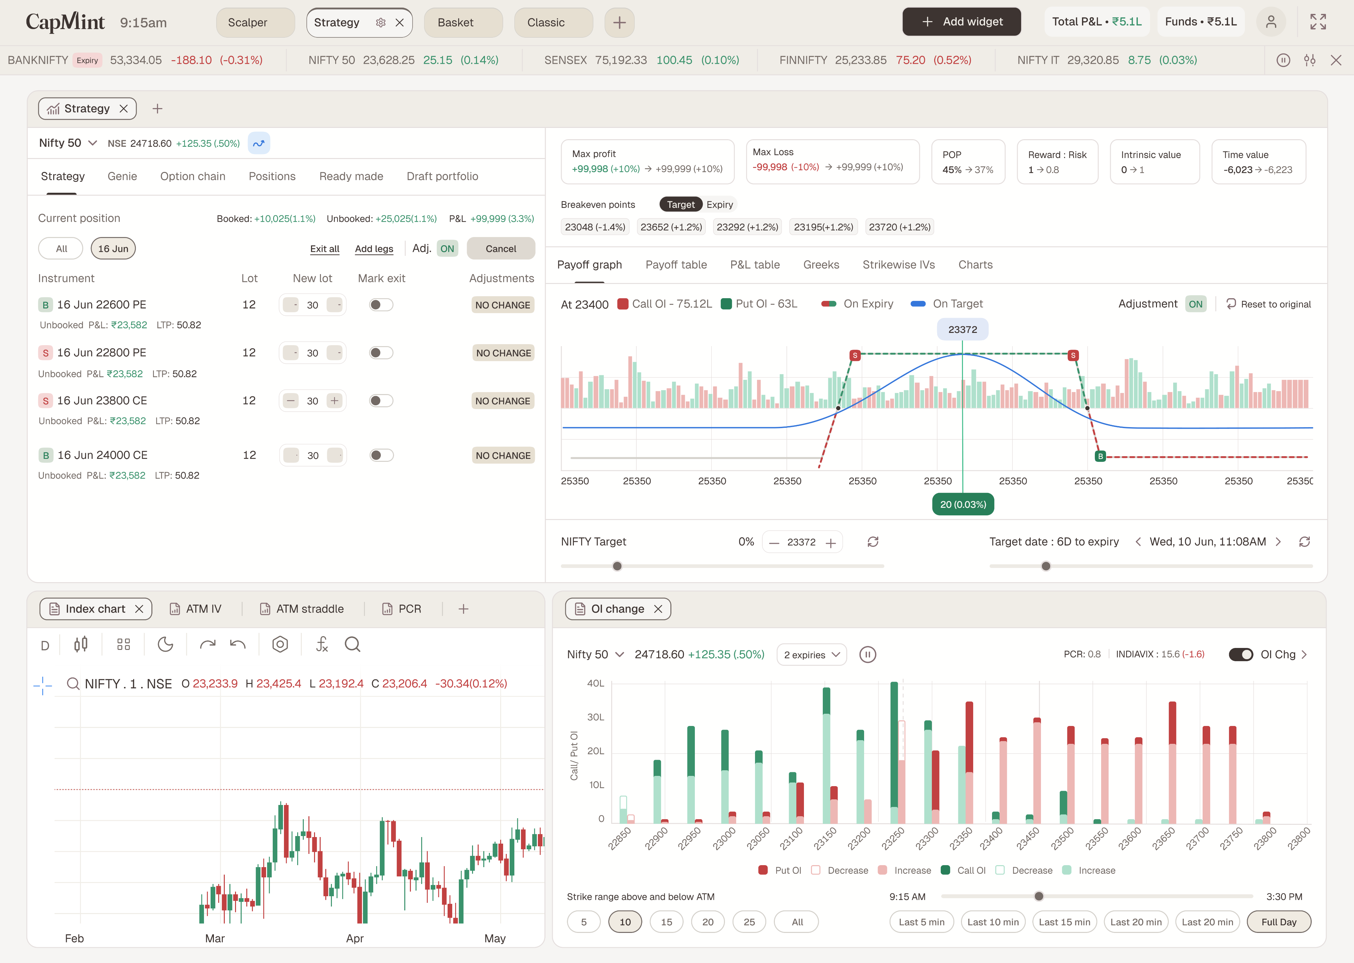Select Expiry breakeven points option
Viewport: 1354px width, 963px height.
click(x=720, y=205)
